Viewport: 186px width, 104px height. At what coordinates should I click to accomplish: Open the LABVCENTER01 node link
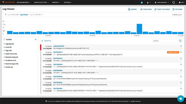(x=59, y=46)
